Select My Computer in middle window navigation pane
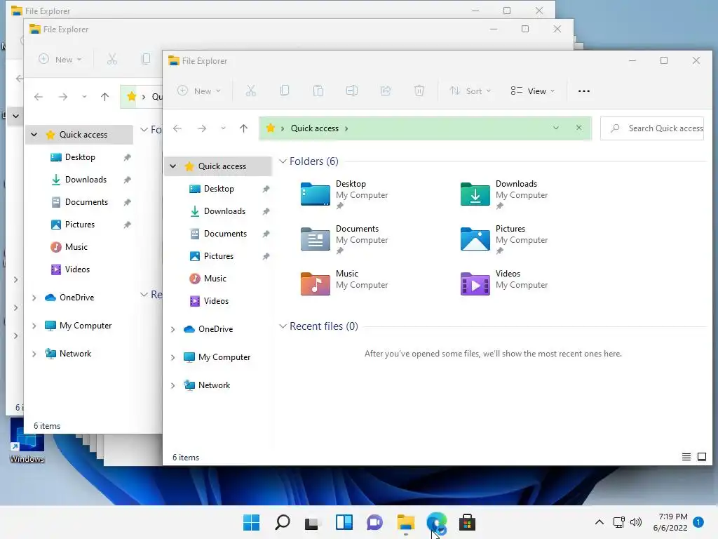Screen dimensions: 718x539 85,326
